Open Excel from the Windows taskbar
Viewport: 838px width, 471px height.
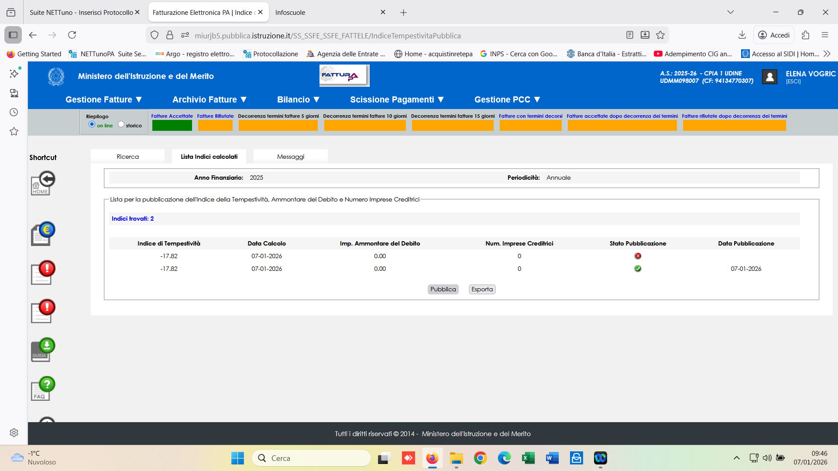coord(528,458)
